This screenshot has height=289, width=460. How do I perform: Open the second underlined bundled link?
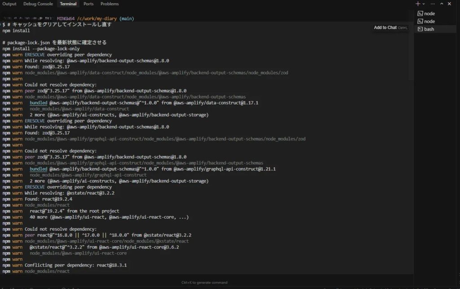point(39,169)
